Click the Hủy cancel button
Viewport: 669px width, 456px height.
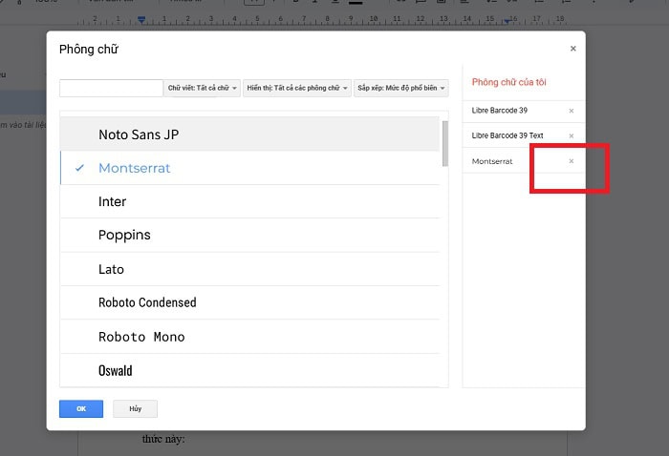(x=135, y=408)
